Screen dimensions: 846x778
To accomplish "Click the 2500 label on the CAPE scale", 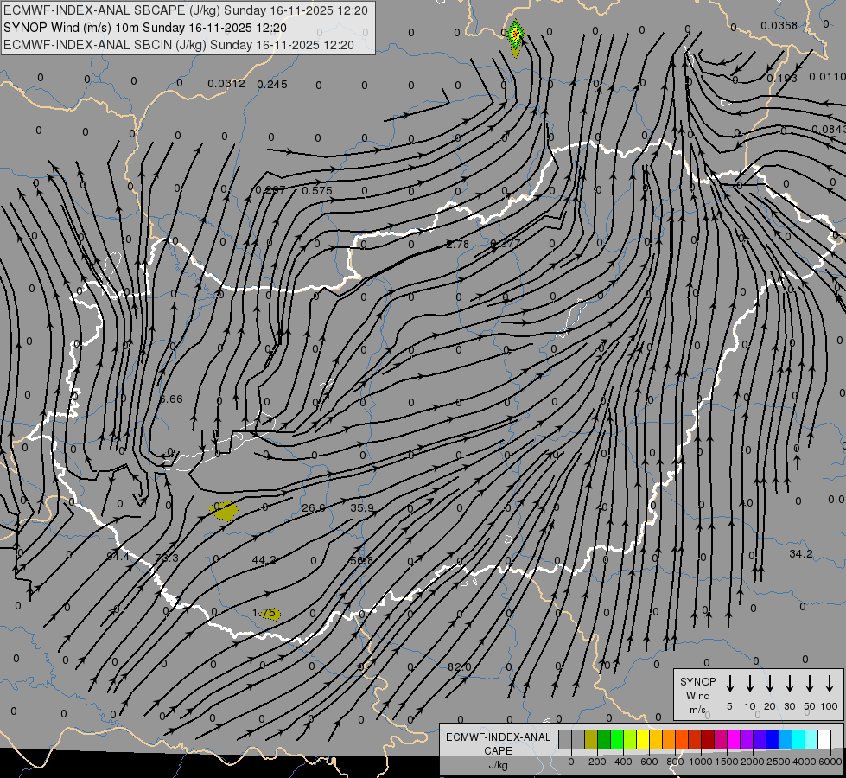I will [x=779, y=762].
